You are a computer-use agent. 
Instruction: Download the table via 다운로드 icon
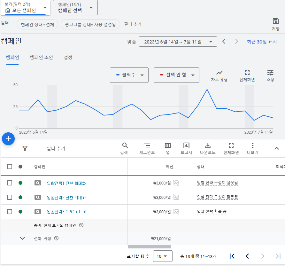[x=208, y=146]
